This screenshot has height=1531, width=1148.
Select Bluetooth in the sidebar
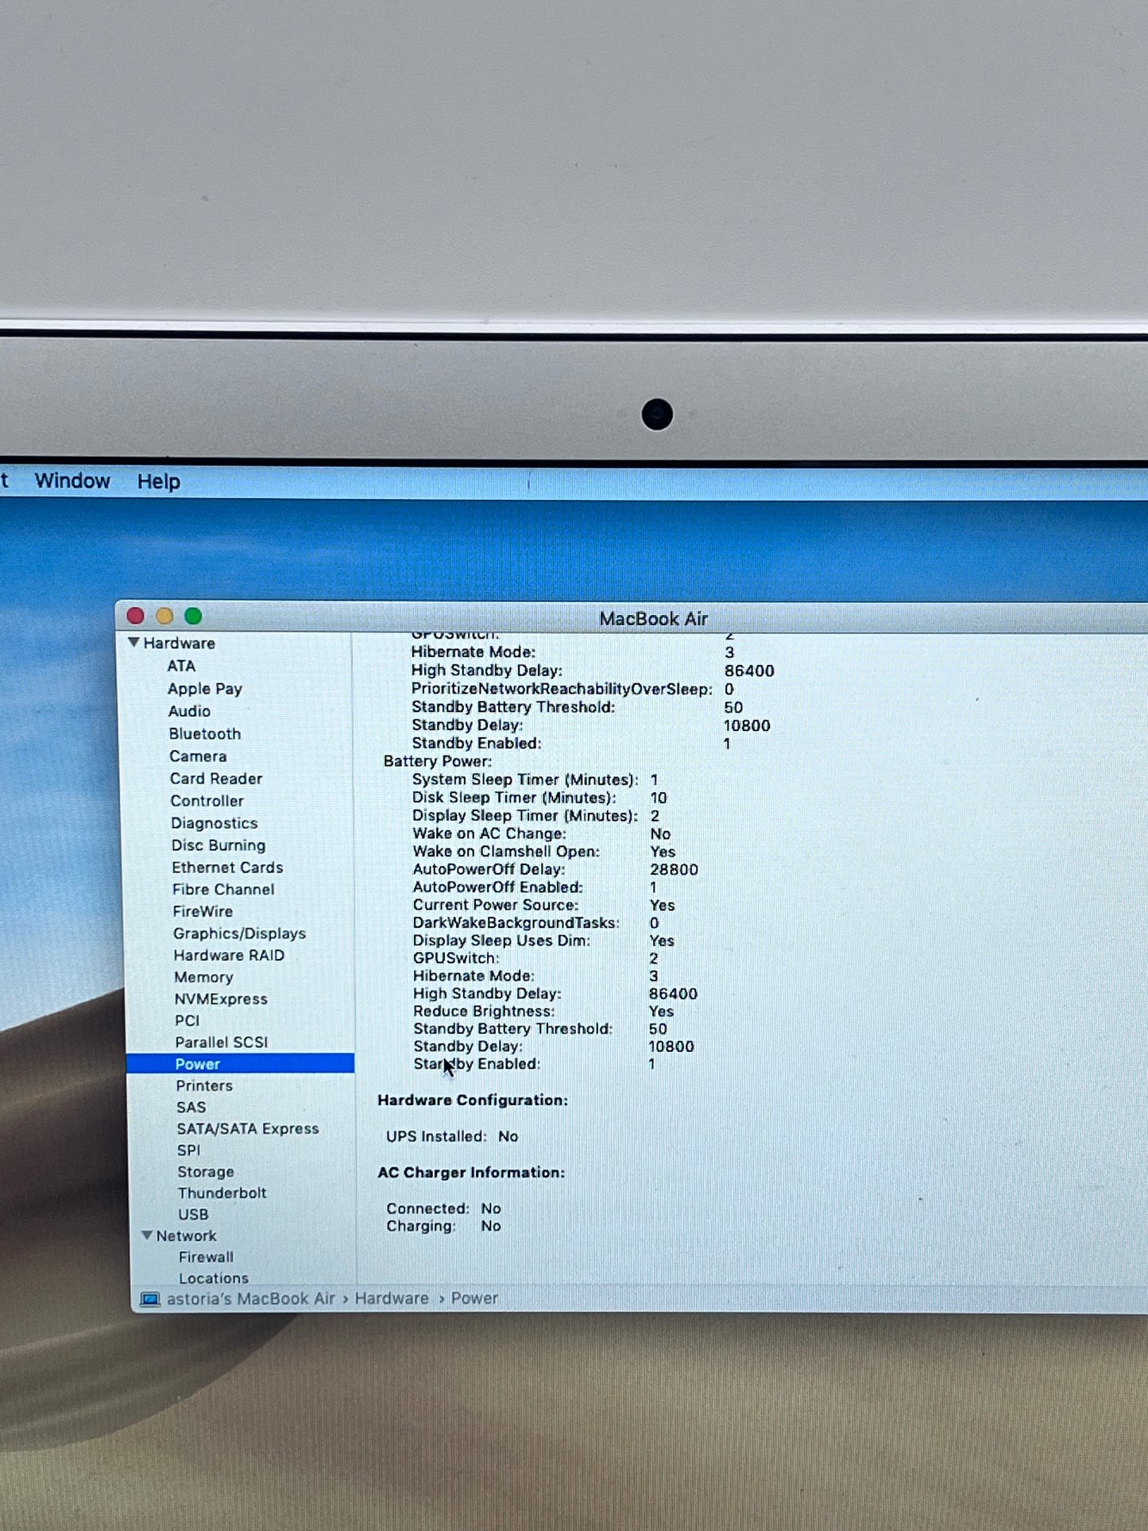[x=205, y=734]
